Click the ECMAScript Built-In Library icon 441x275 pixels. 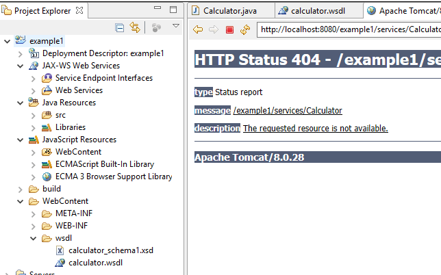coord(47,164)
